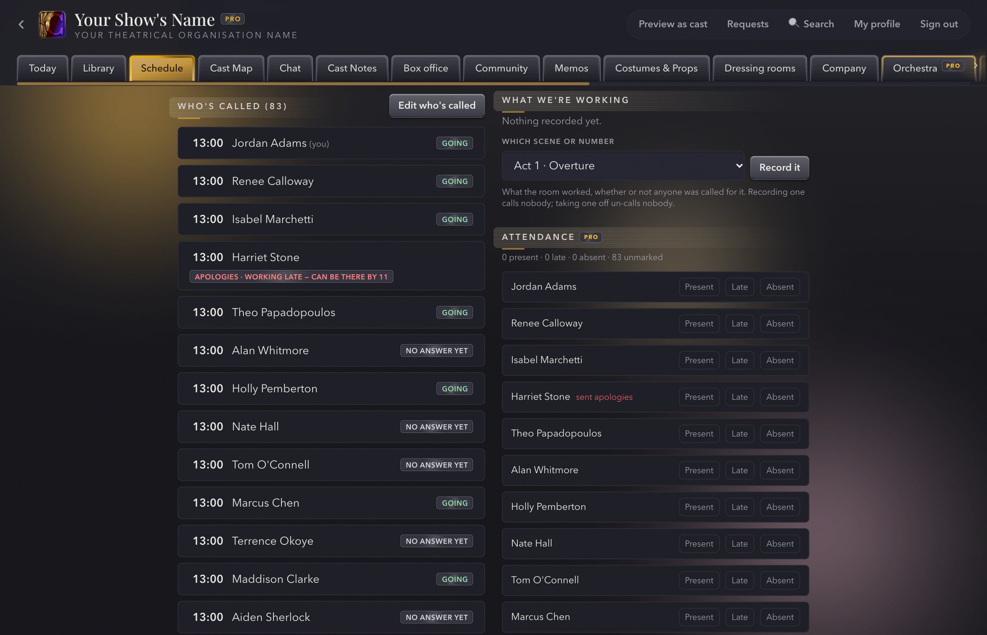Click Edit who's called button
Screen dimensions: 987x635
437,105
